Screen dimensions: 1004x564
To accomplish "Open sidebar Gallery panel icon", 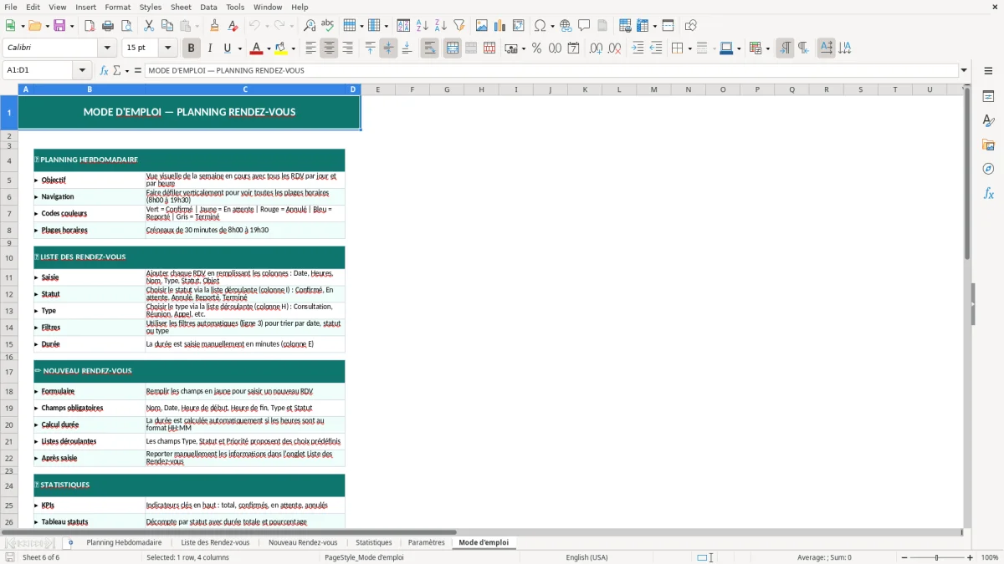I will pos(988,145).
